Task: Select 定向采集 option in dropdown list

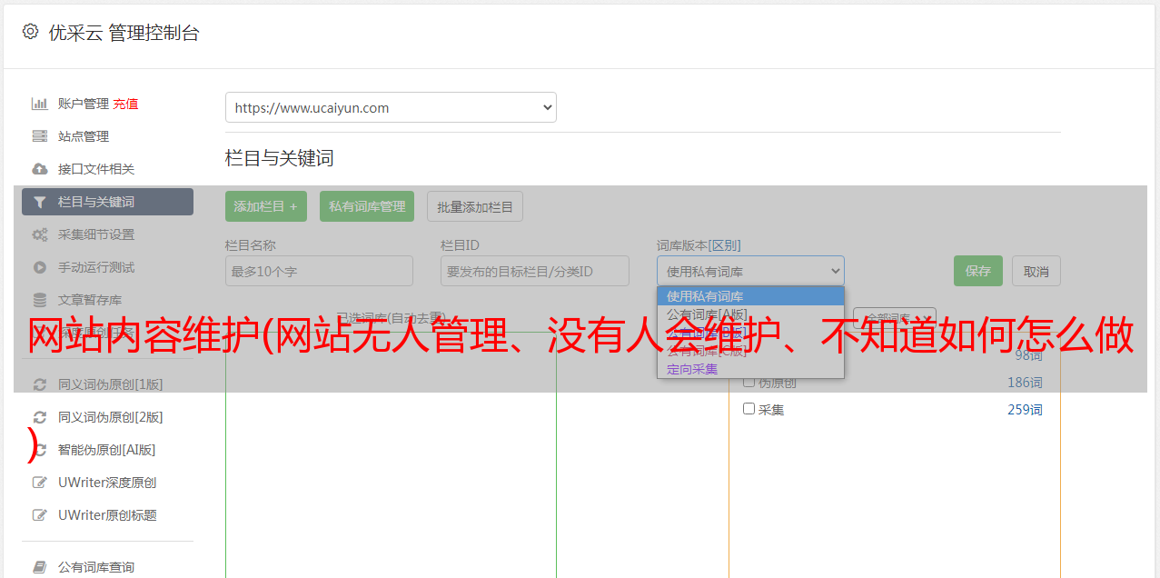Action: 750,369
